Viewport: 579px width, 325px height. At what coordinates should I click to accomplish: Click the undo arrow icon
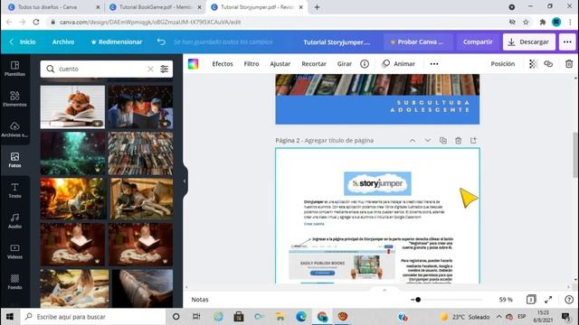[x=161, y=42]
